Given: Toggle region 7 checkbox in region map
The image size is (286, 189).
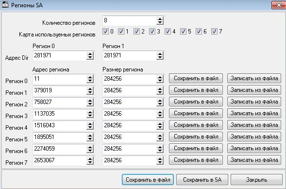Looking at the screenshot, I should 214,32.
